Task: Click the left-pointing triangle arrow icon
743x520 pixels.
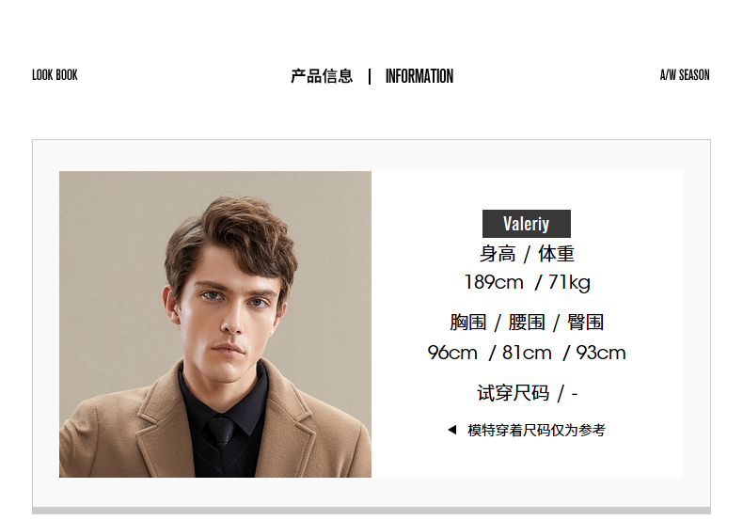Action: (x=451, y=430)
